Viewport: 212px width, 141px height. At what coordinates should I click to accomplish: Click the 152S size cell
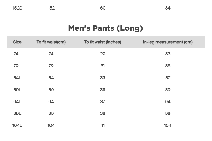[x=17, y=8]
